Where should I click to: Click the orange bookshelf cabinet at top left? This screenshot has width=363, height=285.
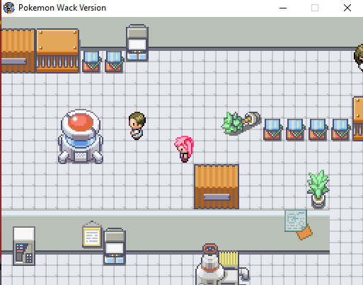pos(57,51)
